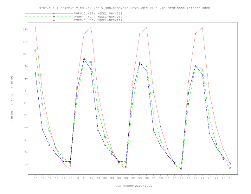Click x-axis tick label 48
Viewport: 251px width, 194px height.
(x=147, y=178)
